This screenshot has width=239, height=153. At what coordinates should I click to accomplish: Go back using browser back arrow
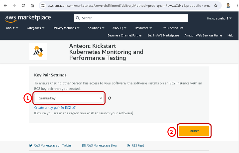coord(5,5)
